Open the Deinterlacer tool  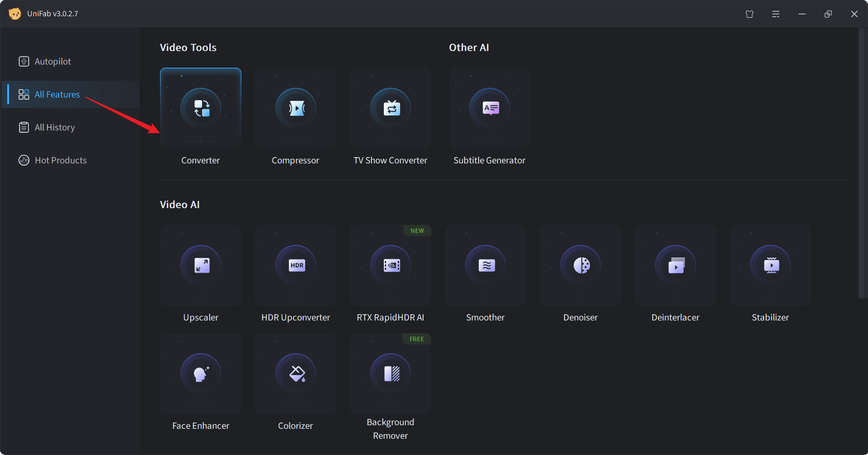tap(675, 266)
